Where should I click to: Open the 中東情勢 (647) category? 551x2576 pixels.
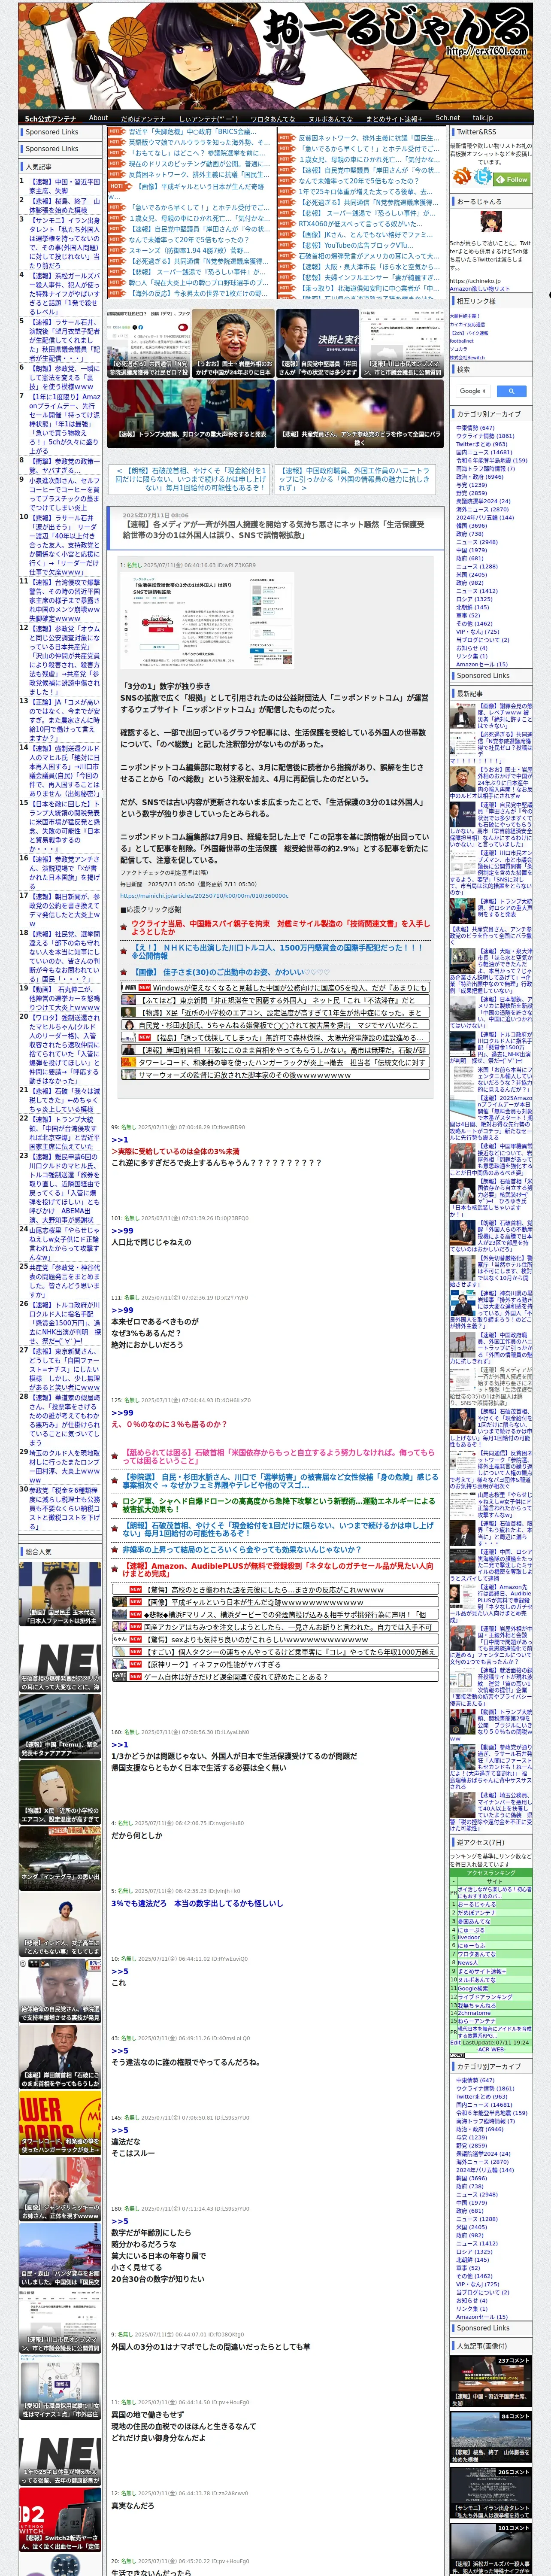pos(475,428)
